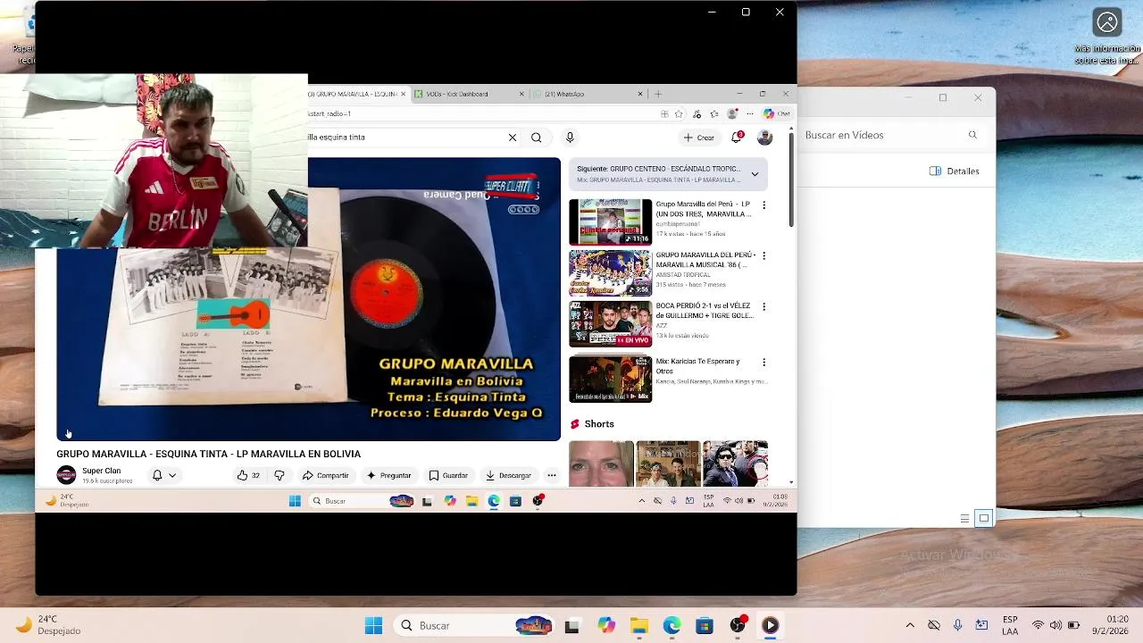Viewport: 1143px width, 643px height.
Task: Open Boca perdió 2-1 live video thumbnail
Action: (x=611, y=324)
